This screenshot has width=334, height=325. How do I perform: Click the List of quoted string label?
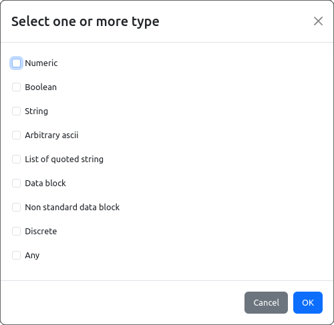point(64,159)
